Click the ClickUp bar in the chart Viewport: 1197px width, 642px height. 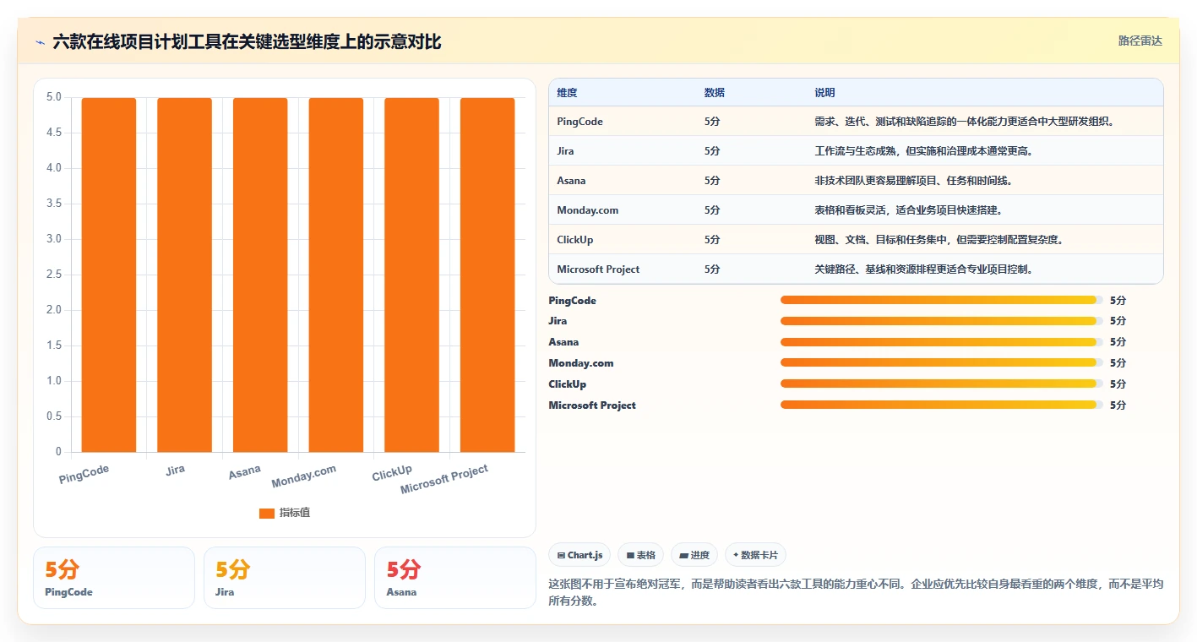tap(411, 275)
